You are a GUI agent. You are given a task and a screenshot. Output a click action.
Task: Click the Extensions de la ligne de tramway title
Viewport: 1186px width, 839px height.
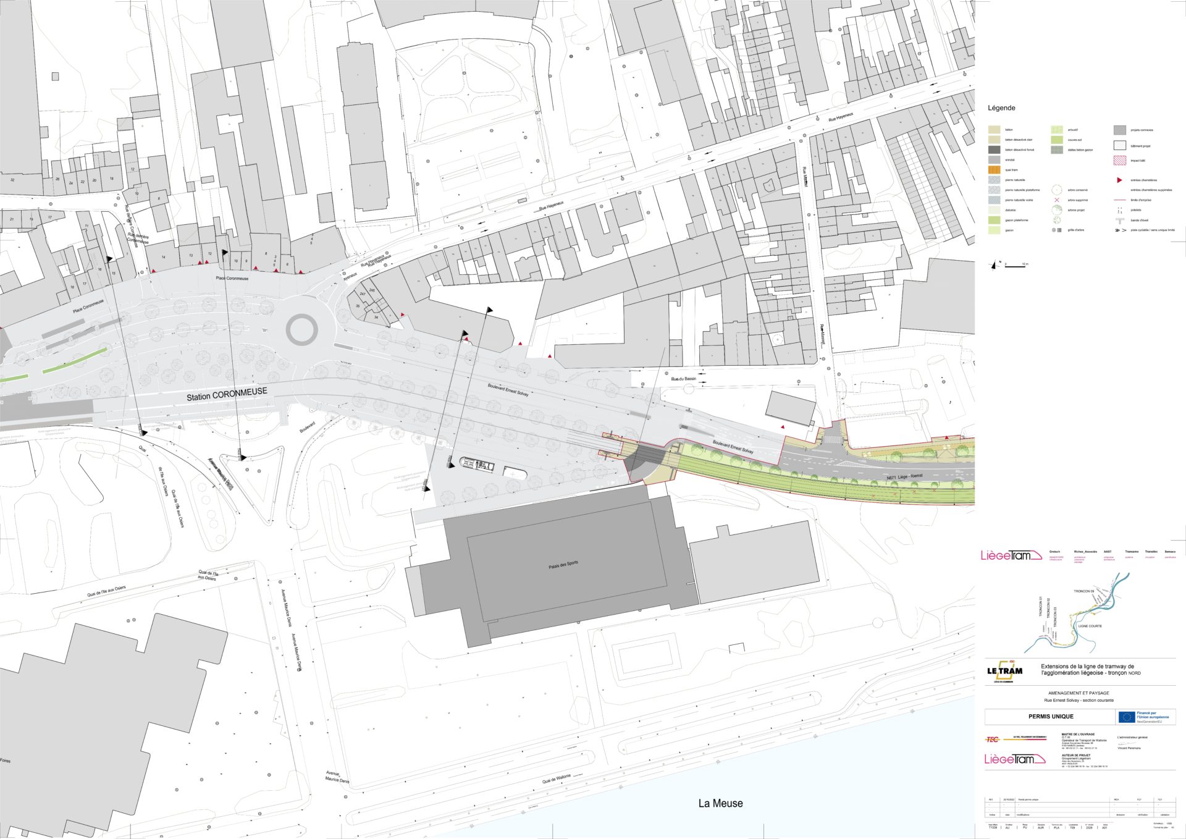[x=1091, y=670]
